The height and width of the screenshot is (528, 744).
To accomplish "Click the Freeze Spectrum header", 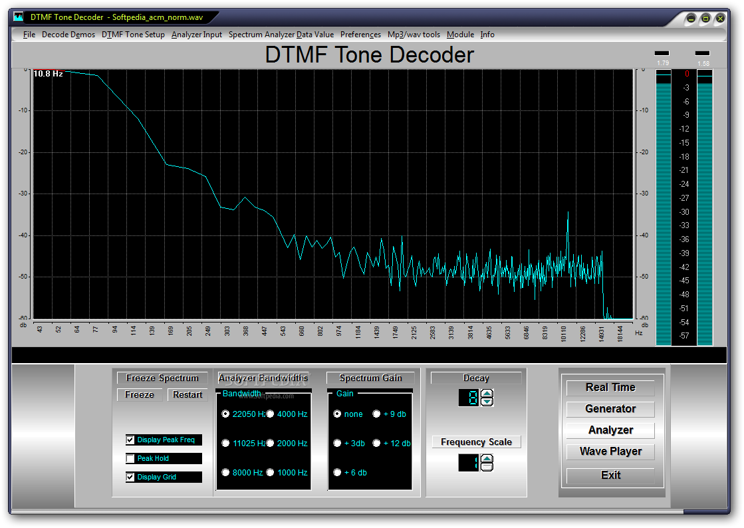I will [162, 378].
